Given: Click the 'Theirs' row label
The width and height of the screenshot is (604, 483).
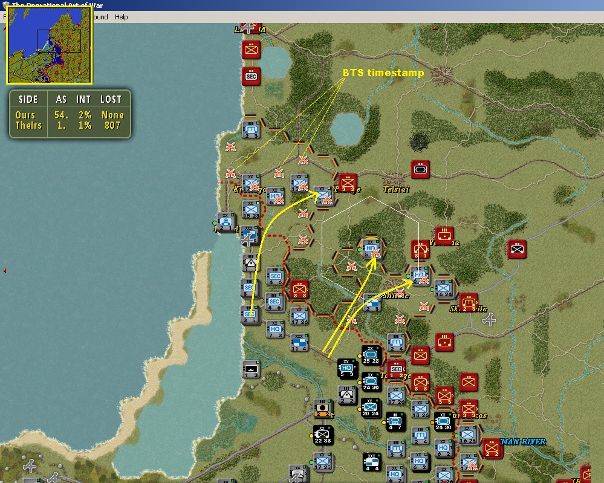Looking at the screenshot, I should (28, 126).
